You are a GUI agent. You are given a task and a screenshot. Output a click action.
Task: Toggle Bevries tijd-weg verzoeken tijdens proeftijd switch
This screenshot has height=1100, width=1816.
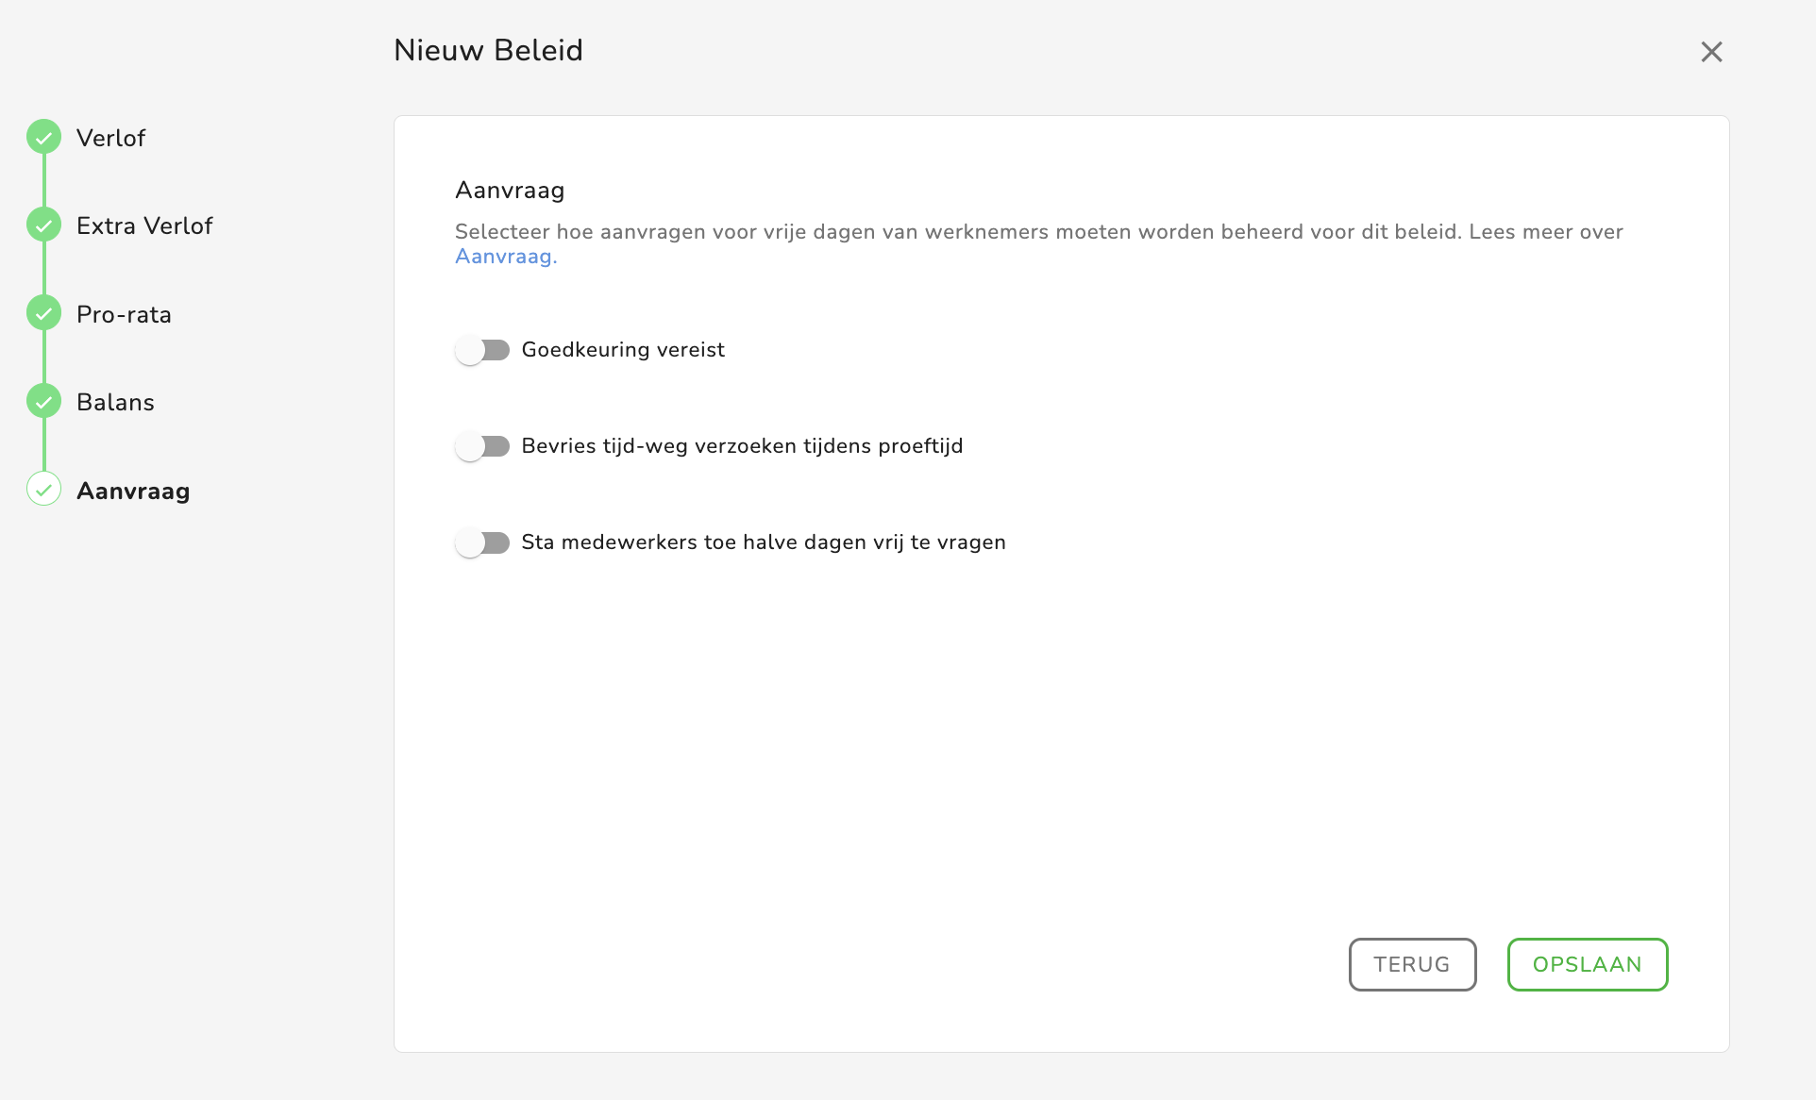tap(482, 446)
